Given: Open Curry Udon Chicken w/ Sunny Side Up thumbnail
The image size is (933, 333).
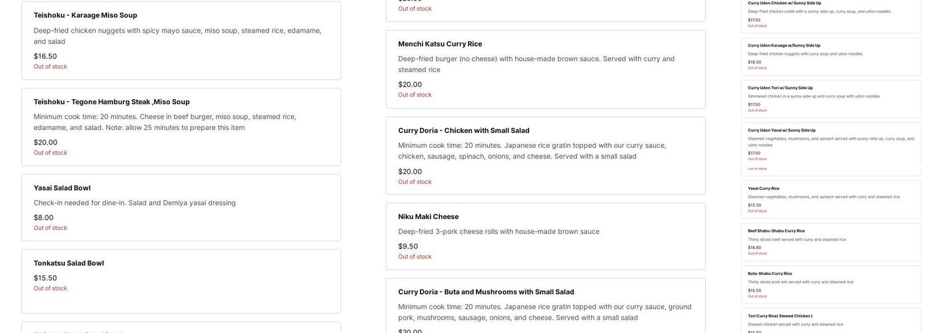Looking at the screenshot, I should (830, 15).
